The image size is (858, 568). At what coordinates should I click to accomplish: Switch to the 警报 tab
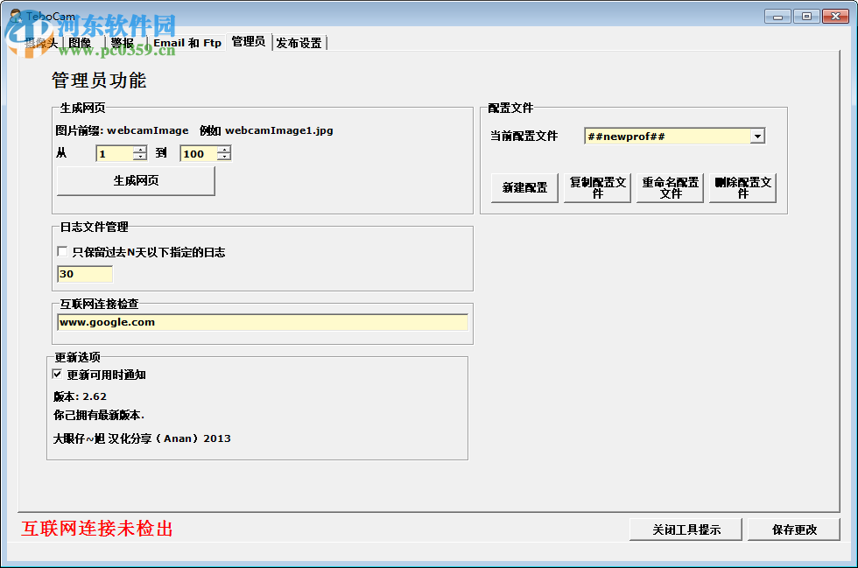pos(123,43)
